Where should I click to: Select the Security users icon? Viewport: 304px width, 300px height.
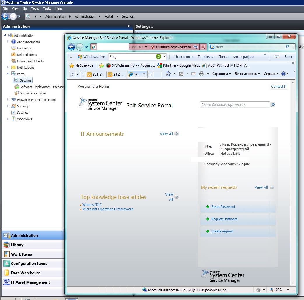14,106
